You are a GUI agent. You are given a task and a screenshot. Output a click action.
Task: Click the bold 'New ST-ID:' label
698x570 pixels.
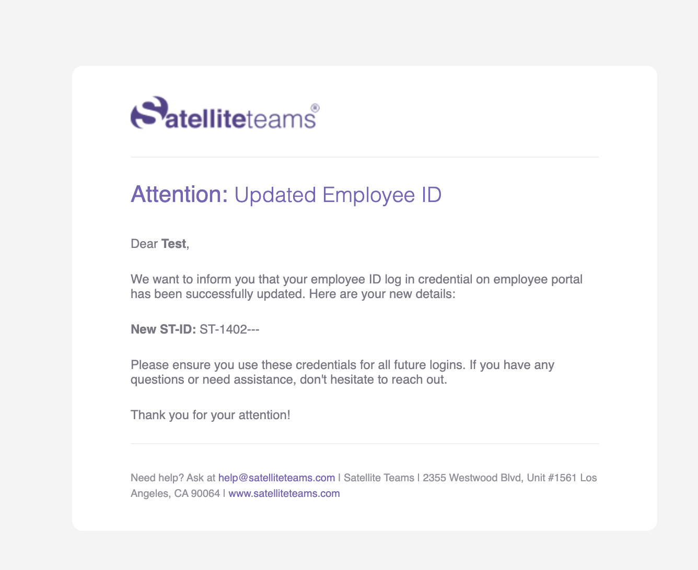[163, 329]
